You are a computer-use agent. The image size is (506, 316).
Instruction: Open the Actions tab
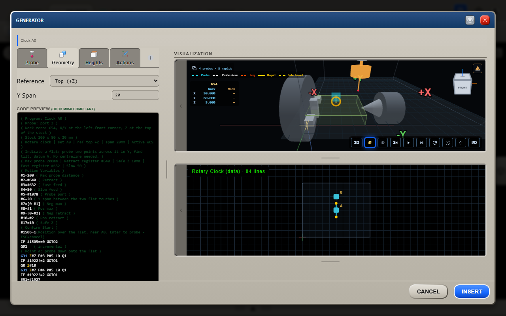point(125,58)
